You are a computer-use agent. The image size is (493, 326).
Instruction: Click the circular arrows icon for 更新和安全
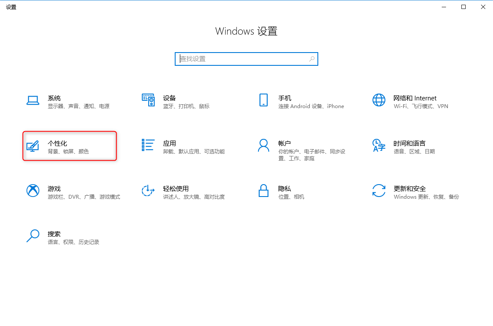tap(379, 191)
